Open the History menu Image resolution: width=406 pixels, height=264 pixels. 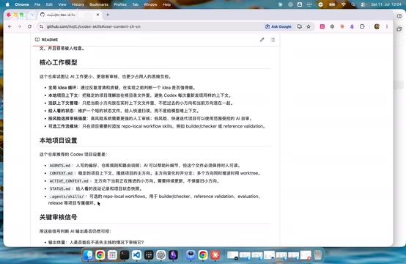click(x=78, y=4)
